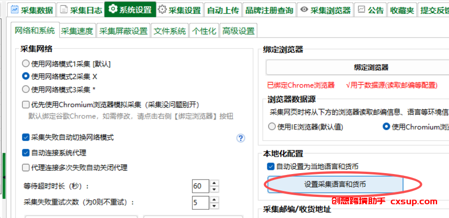This screenshot has width=449, height=218.
Task: Click 设置采集语言和货币 button
Action: point(335,185)
